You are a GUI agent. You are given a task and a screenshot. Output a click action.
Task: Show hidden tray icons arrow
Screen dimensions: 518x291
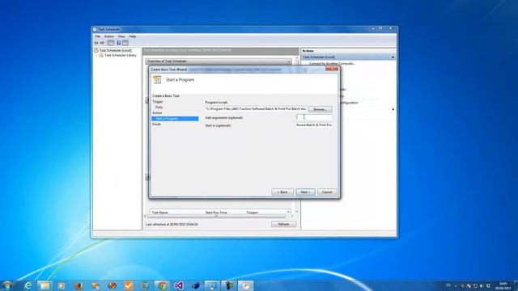(456, 285)
